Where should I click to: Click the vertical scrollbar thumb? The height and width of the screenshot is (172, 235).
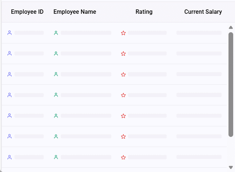[231, 84]
